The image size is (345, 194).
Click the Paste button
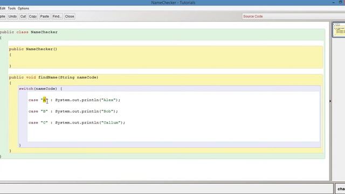coord(44,16)
